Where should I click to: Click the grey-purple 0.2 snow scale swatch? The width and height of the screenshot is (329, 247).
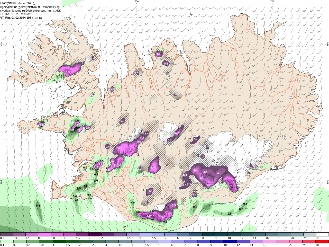pos(6,234)
